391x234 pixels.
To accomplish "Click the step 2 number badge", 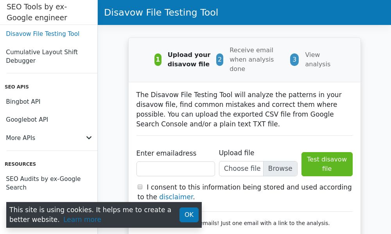I will tap(220, 59).
